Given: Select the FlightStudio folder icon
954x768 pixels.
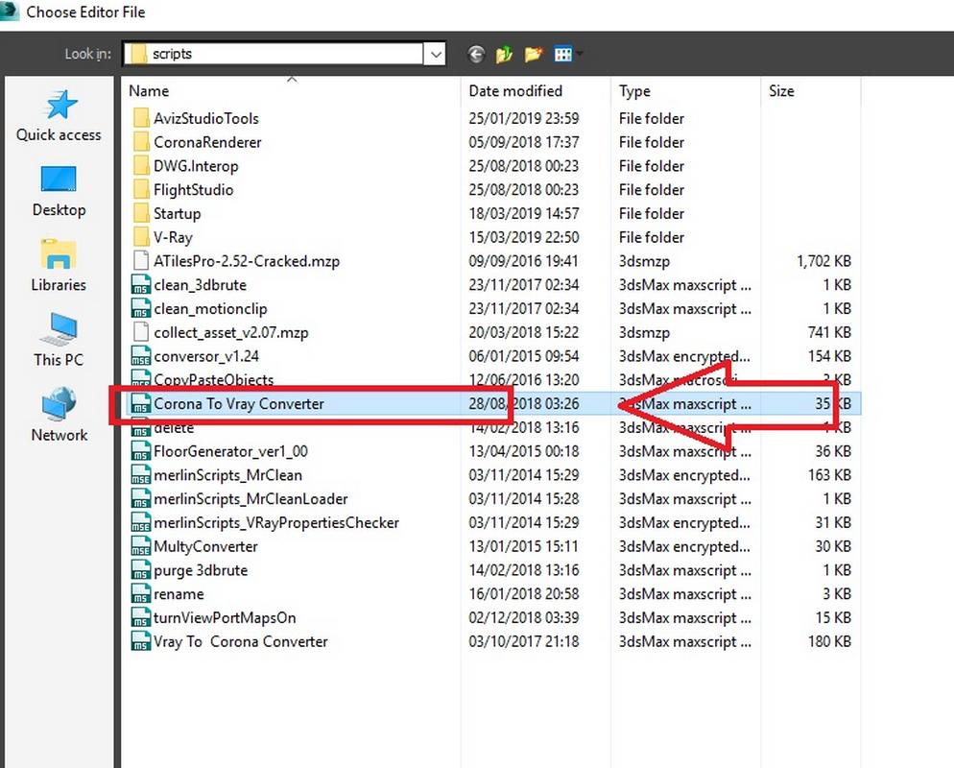Looking at the screenshot, I should pyautogui.click(x=141, y=189).
